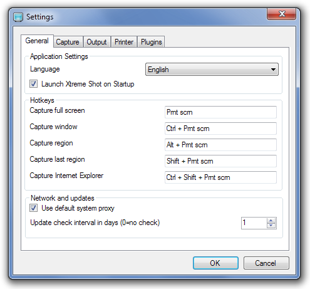
Task: Click the Capture window label
Action: pyautogui.click(x=53, y=127)
